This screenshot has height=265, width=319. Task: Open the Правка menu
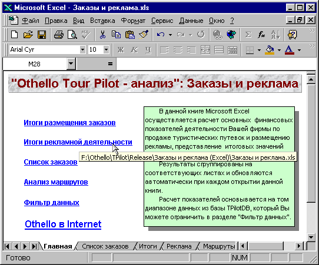tap(56, 21)
